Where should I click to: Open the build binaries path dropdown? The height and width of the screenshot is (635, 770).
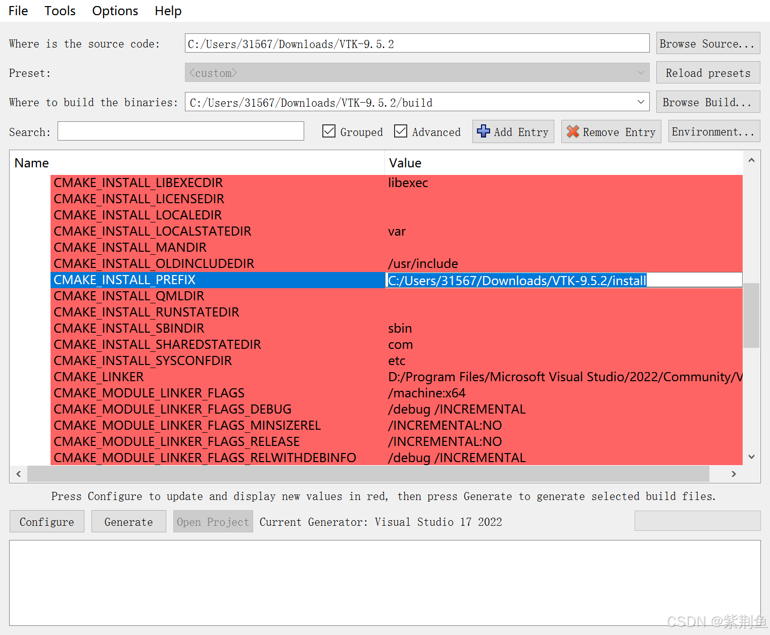click(641, 102)
